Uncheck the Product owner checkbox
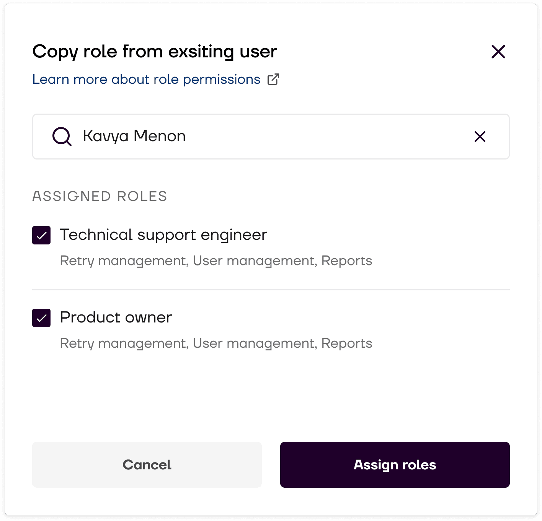The width and height of the screenshot is (542, 521). pyautogui.click(x=41, y=318)
